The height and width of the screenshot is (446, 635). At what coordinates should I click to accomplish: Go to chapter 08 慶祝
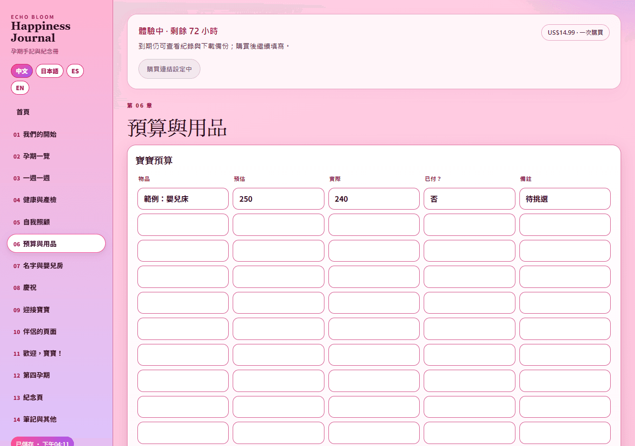(56, 287)
